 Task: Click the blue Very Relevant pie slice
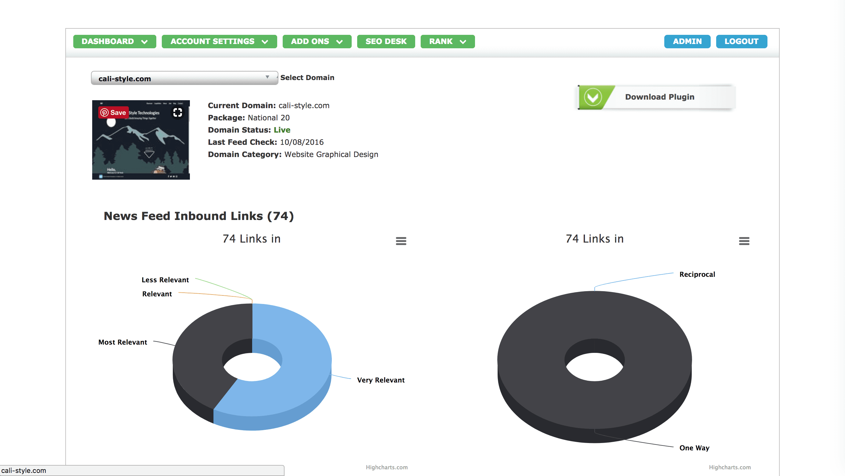coord(305,364)
